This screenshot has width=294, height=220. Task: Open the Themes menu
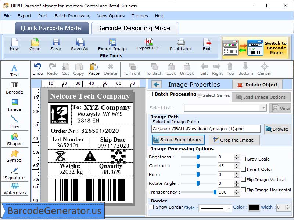click(140, 16)
